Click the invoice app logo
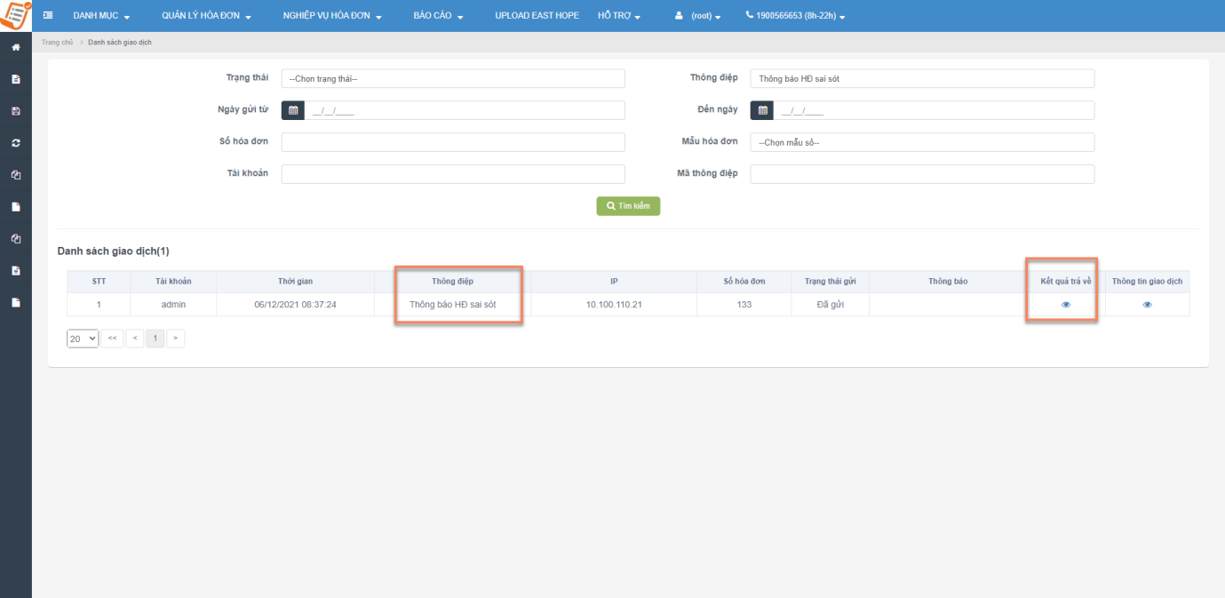 click(15, 15)
